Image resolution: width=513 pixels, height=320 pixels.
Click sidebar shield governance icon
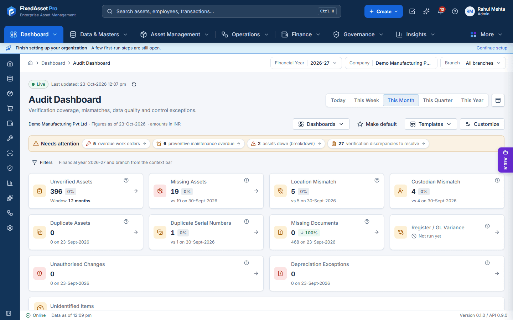(x=10, y=168)
